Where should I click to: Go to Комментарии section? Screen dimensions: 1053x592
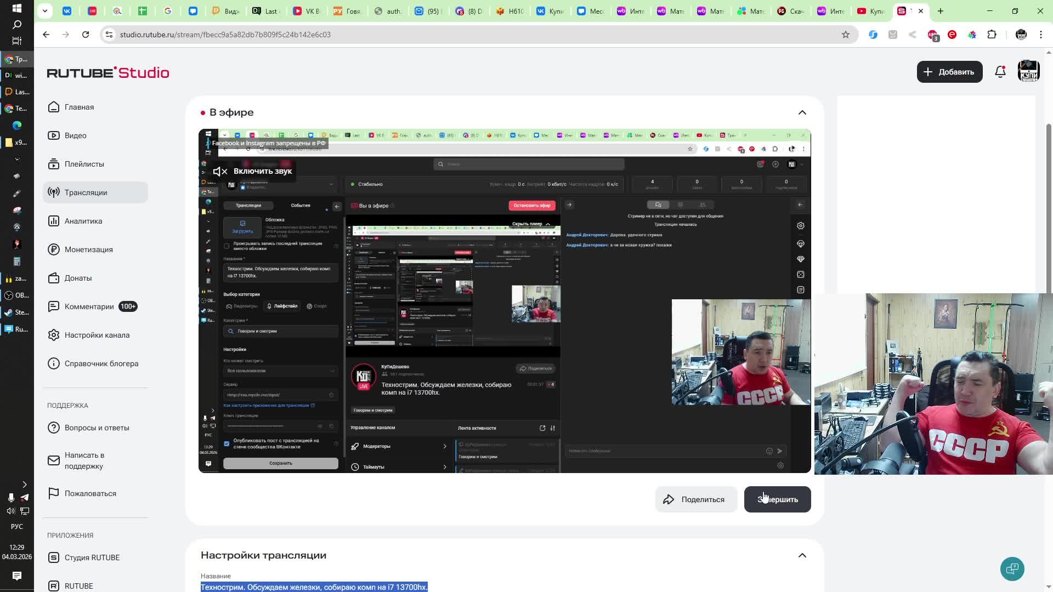click(89, 306)
